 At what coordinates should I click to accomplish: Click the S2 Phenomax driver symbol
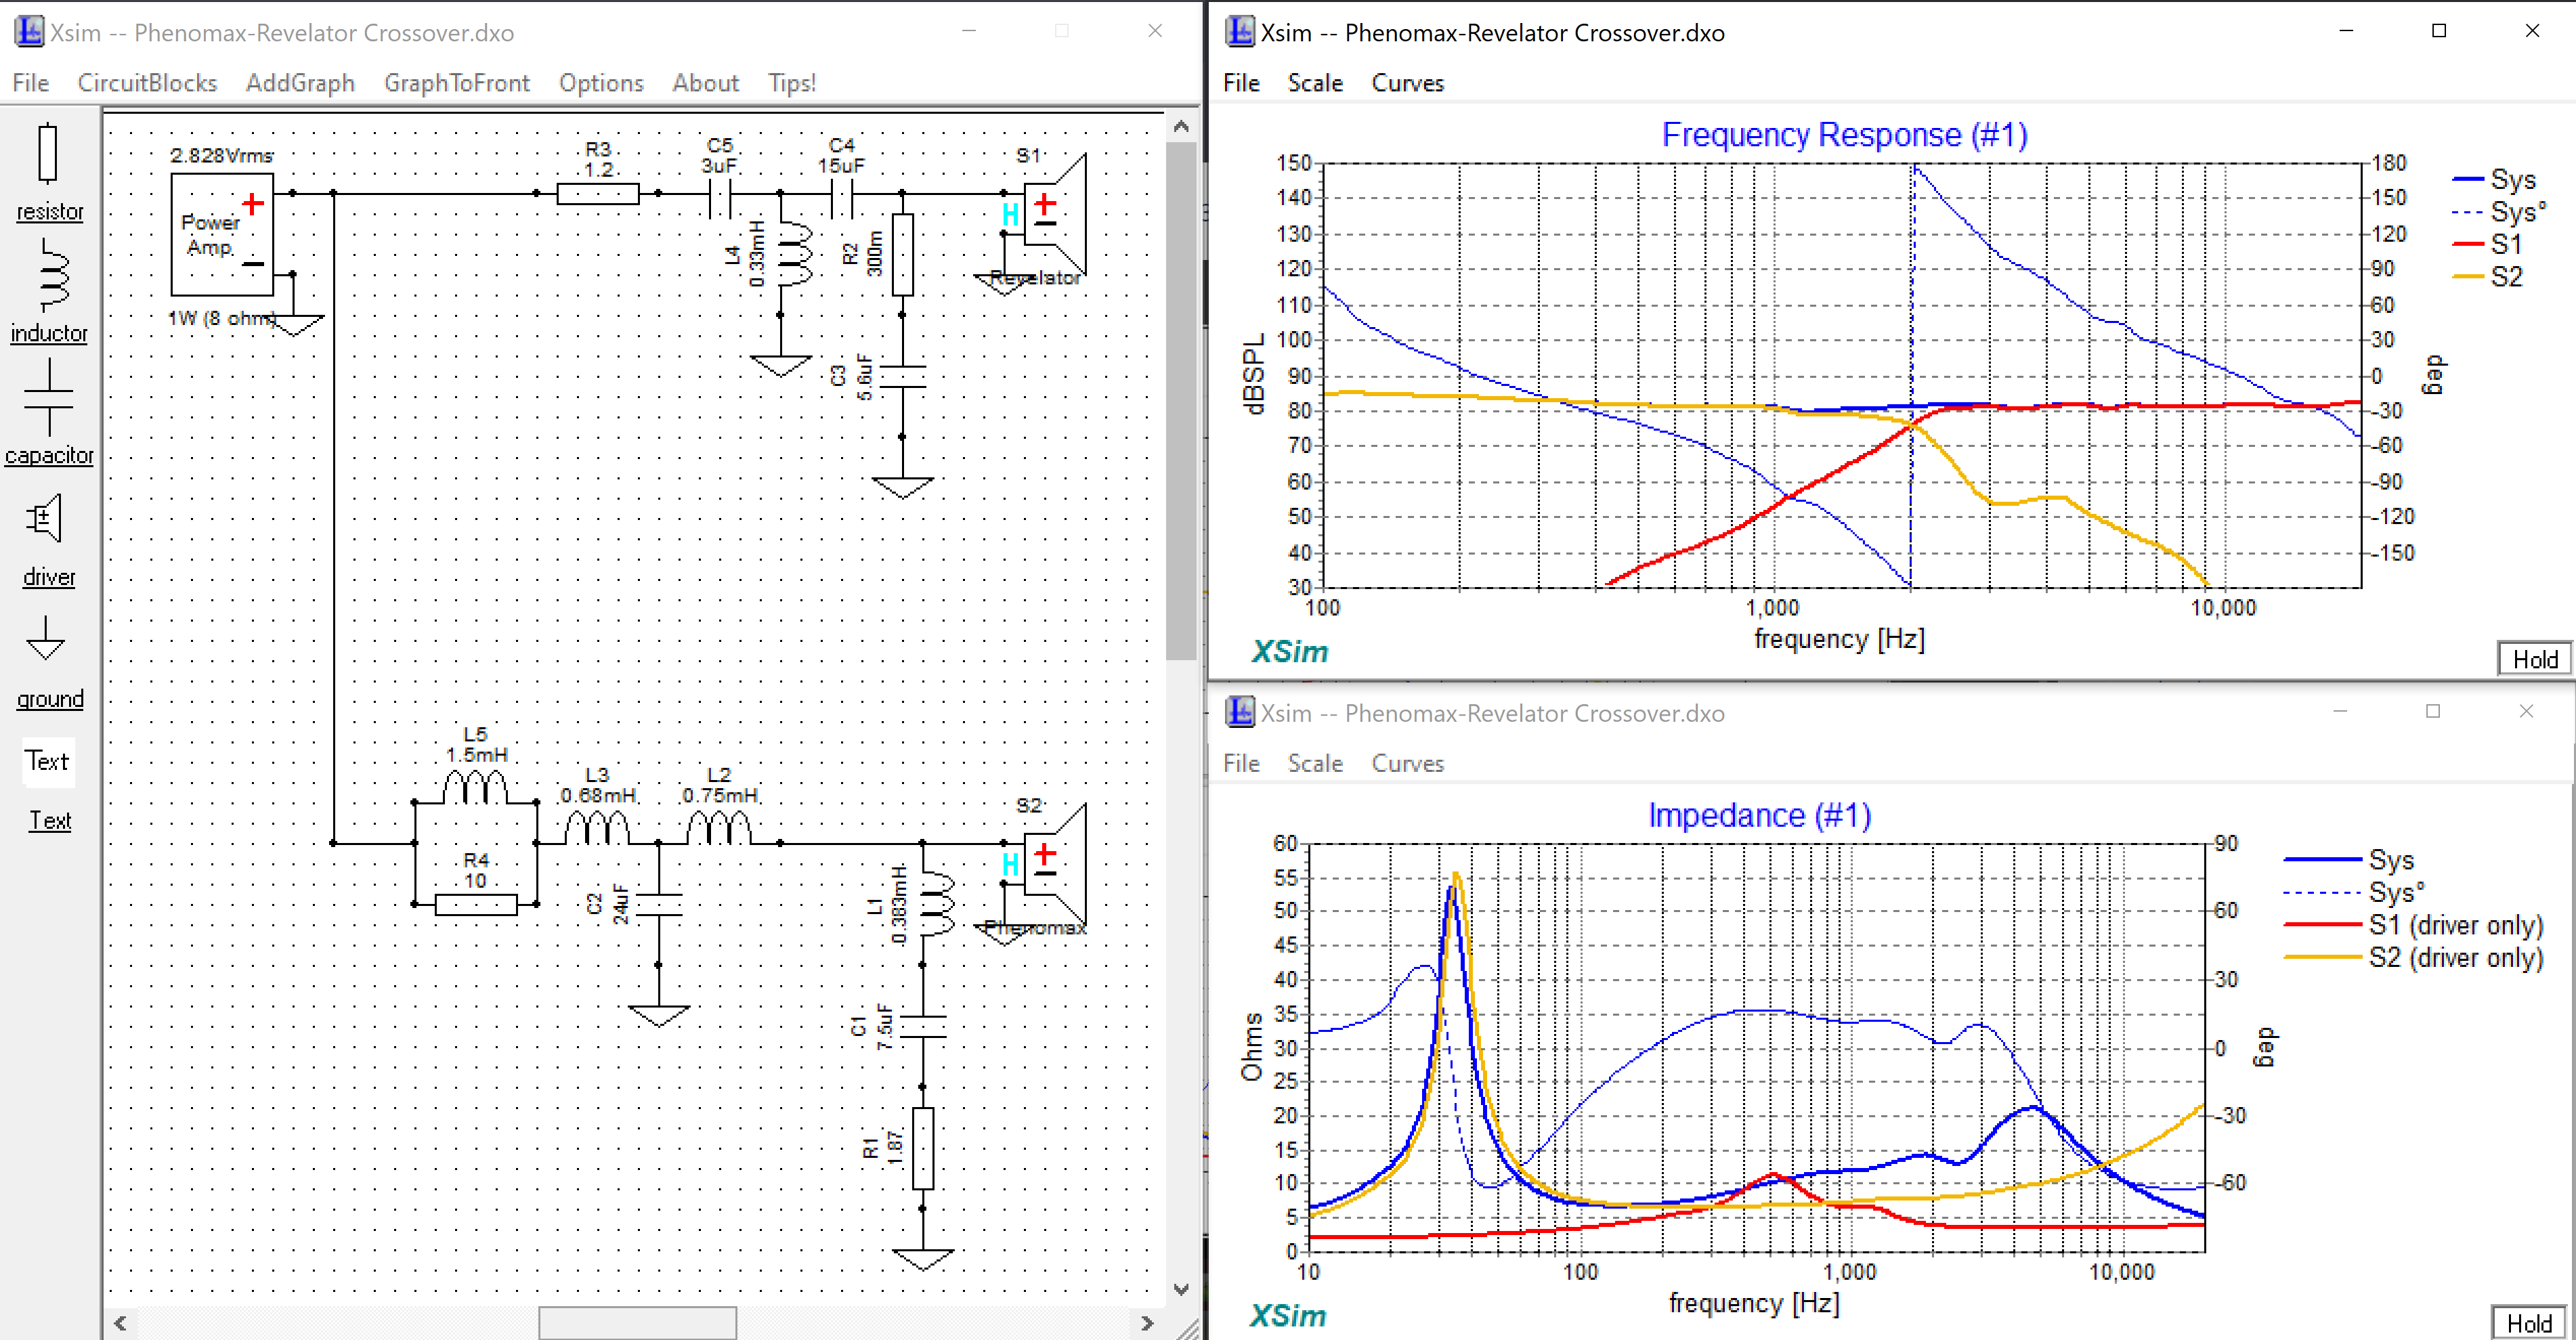[1055, 865]
